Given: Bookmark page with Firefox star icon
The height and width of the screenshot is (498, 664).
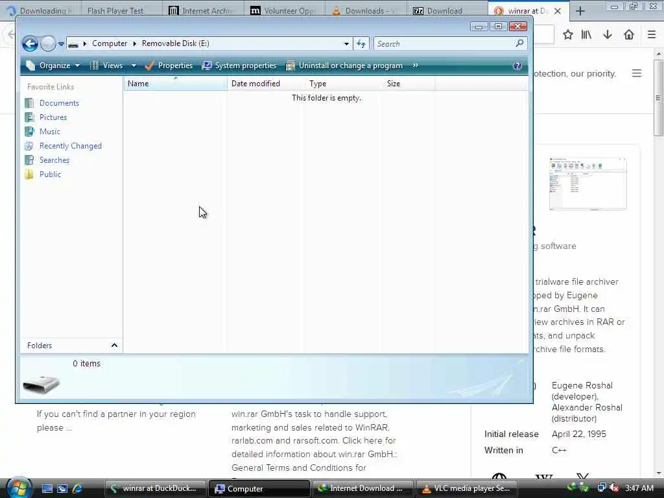Looking at the screenshot, I should (x=568, y=35).
